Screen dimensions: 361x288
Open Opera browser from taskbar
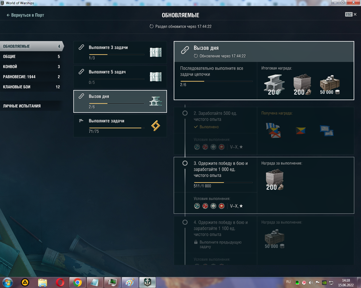click(x=60, y=282)
